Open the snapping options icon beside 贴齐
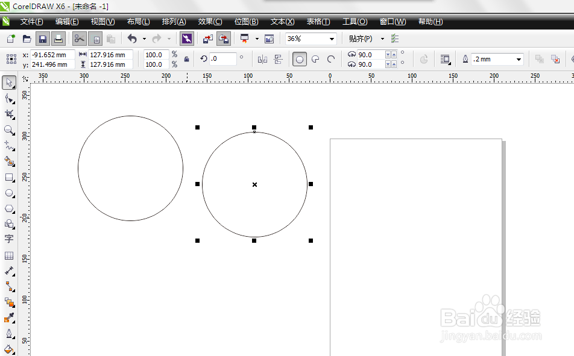The height and width of the screenshot is (356, 574). point(395,39)
